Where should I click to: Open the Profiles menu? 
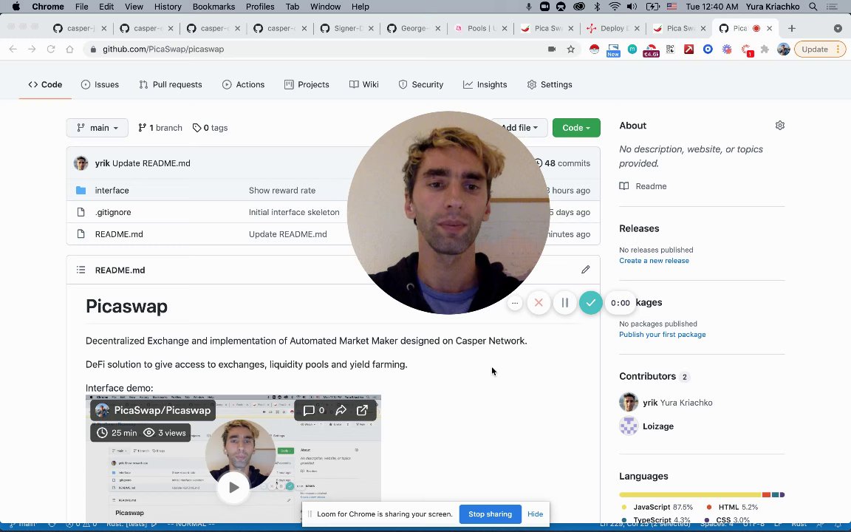click(260, 7)
